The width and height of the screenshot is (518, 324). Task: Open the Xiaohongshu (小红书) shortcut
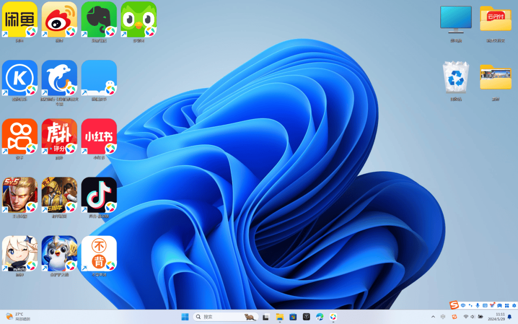coord(99,136)
